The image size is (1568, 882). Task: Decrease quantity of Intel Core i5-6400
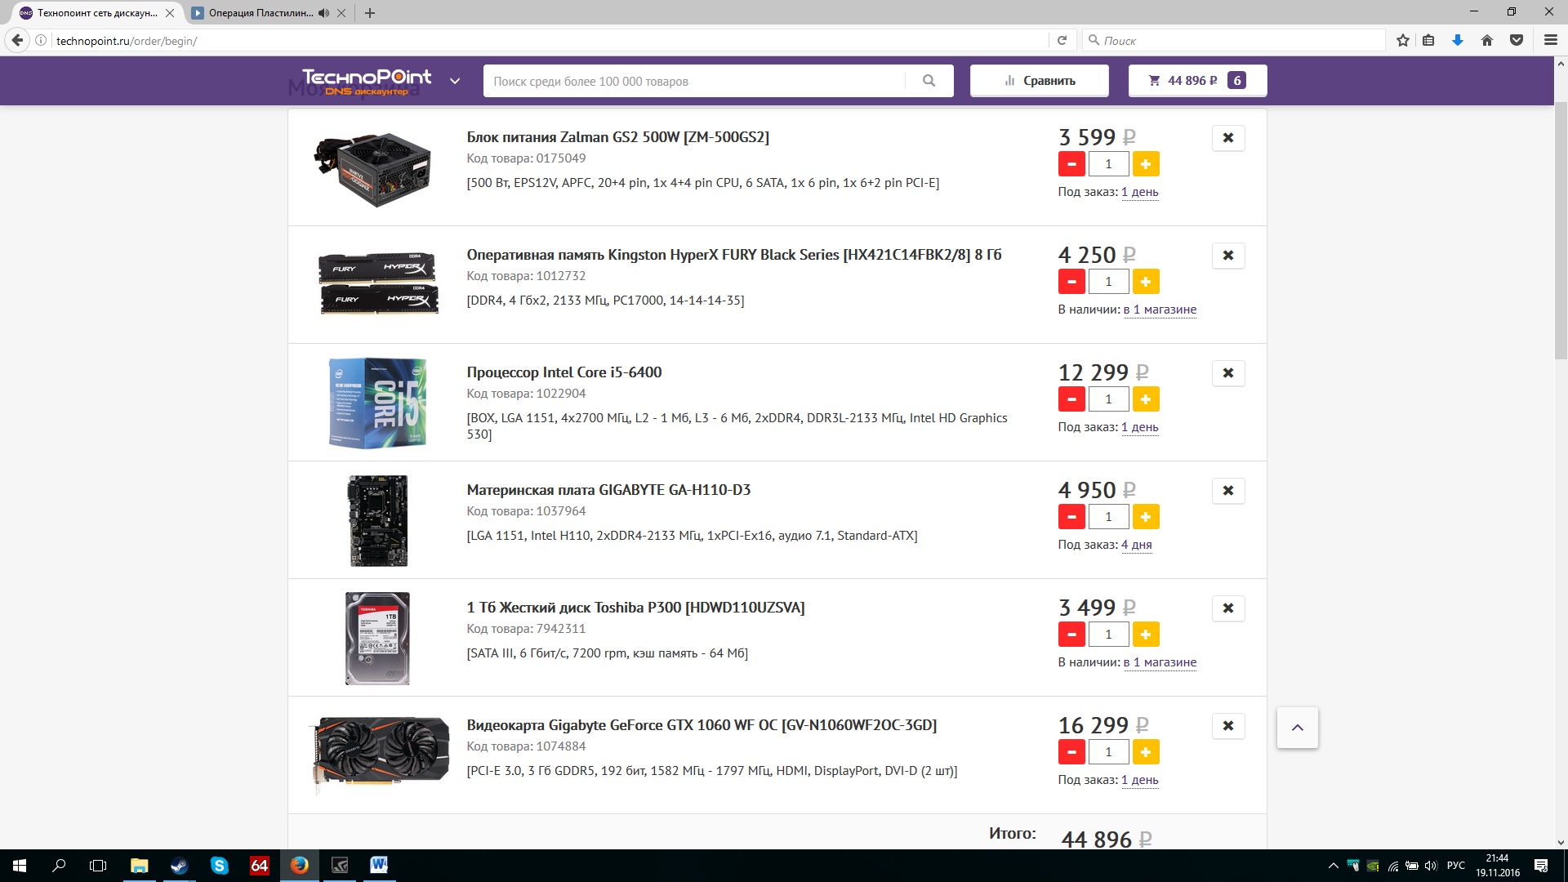[1071, 399]
